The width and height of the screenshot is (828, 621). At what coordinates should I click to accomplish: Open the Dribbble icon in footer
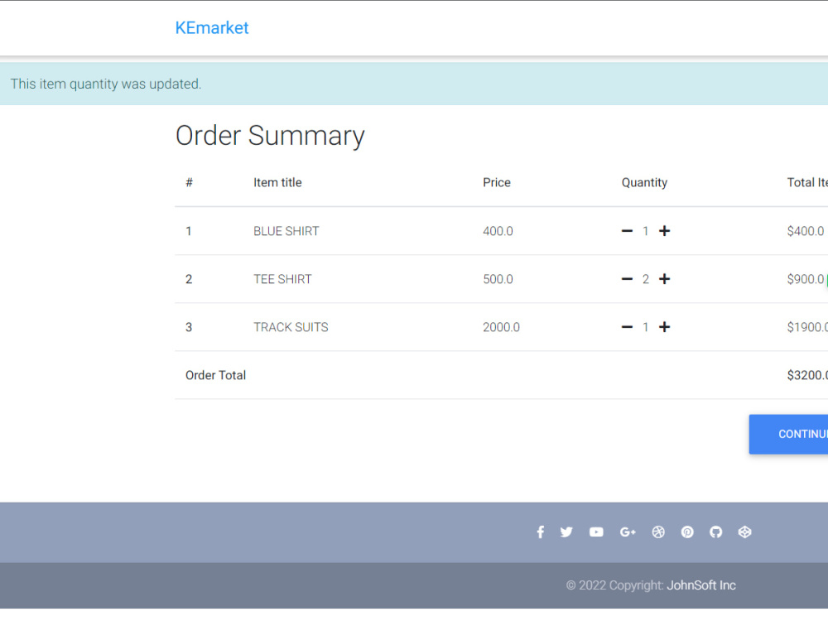(658, 532)
